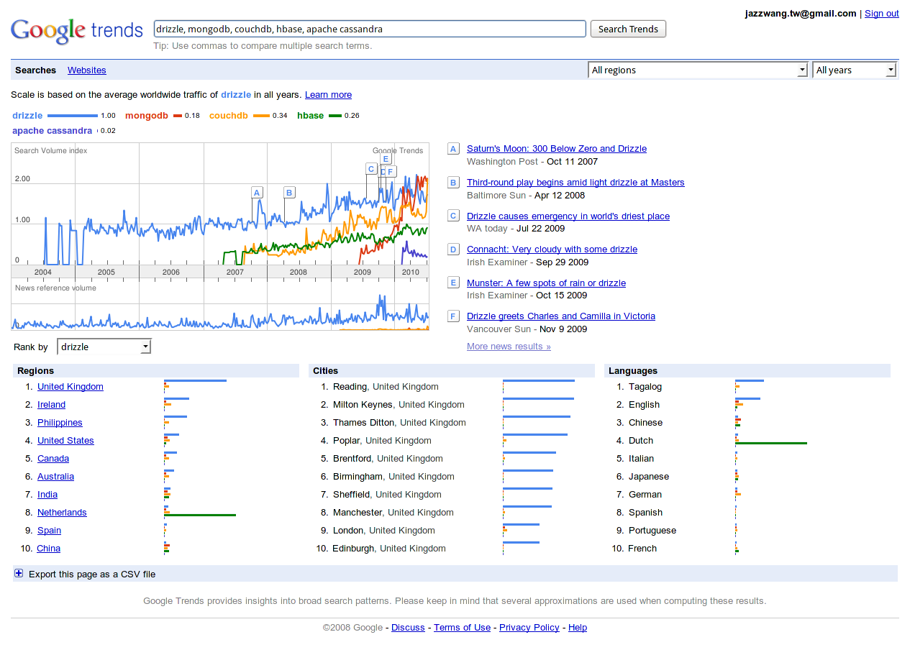Open Drizzle causes emergency in driest place article

pos(568,216)
